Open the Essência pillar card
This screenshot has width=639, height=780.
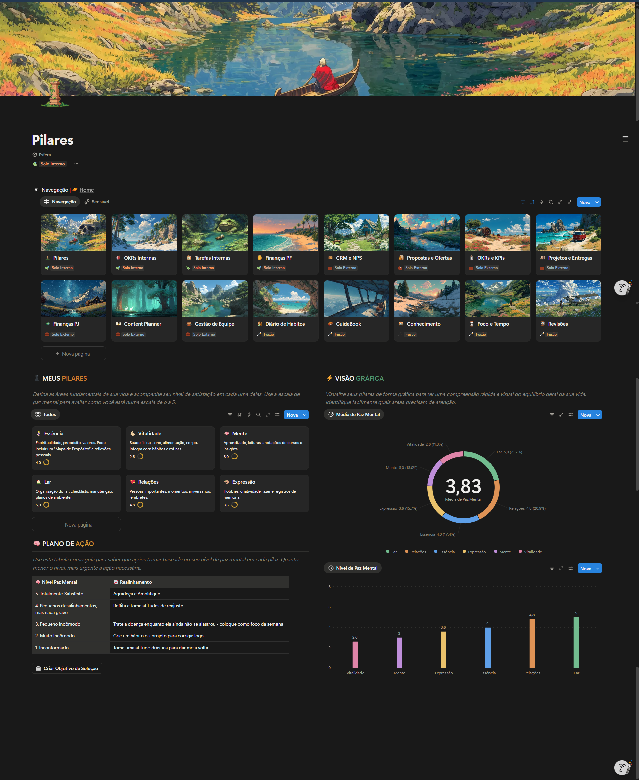[76, 447]
